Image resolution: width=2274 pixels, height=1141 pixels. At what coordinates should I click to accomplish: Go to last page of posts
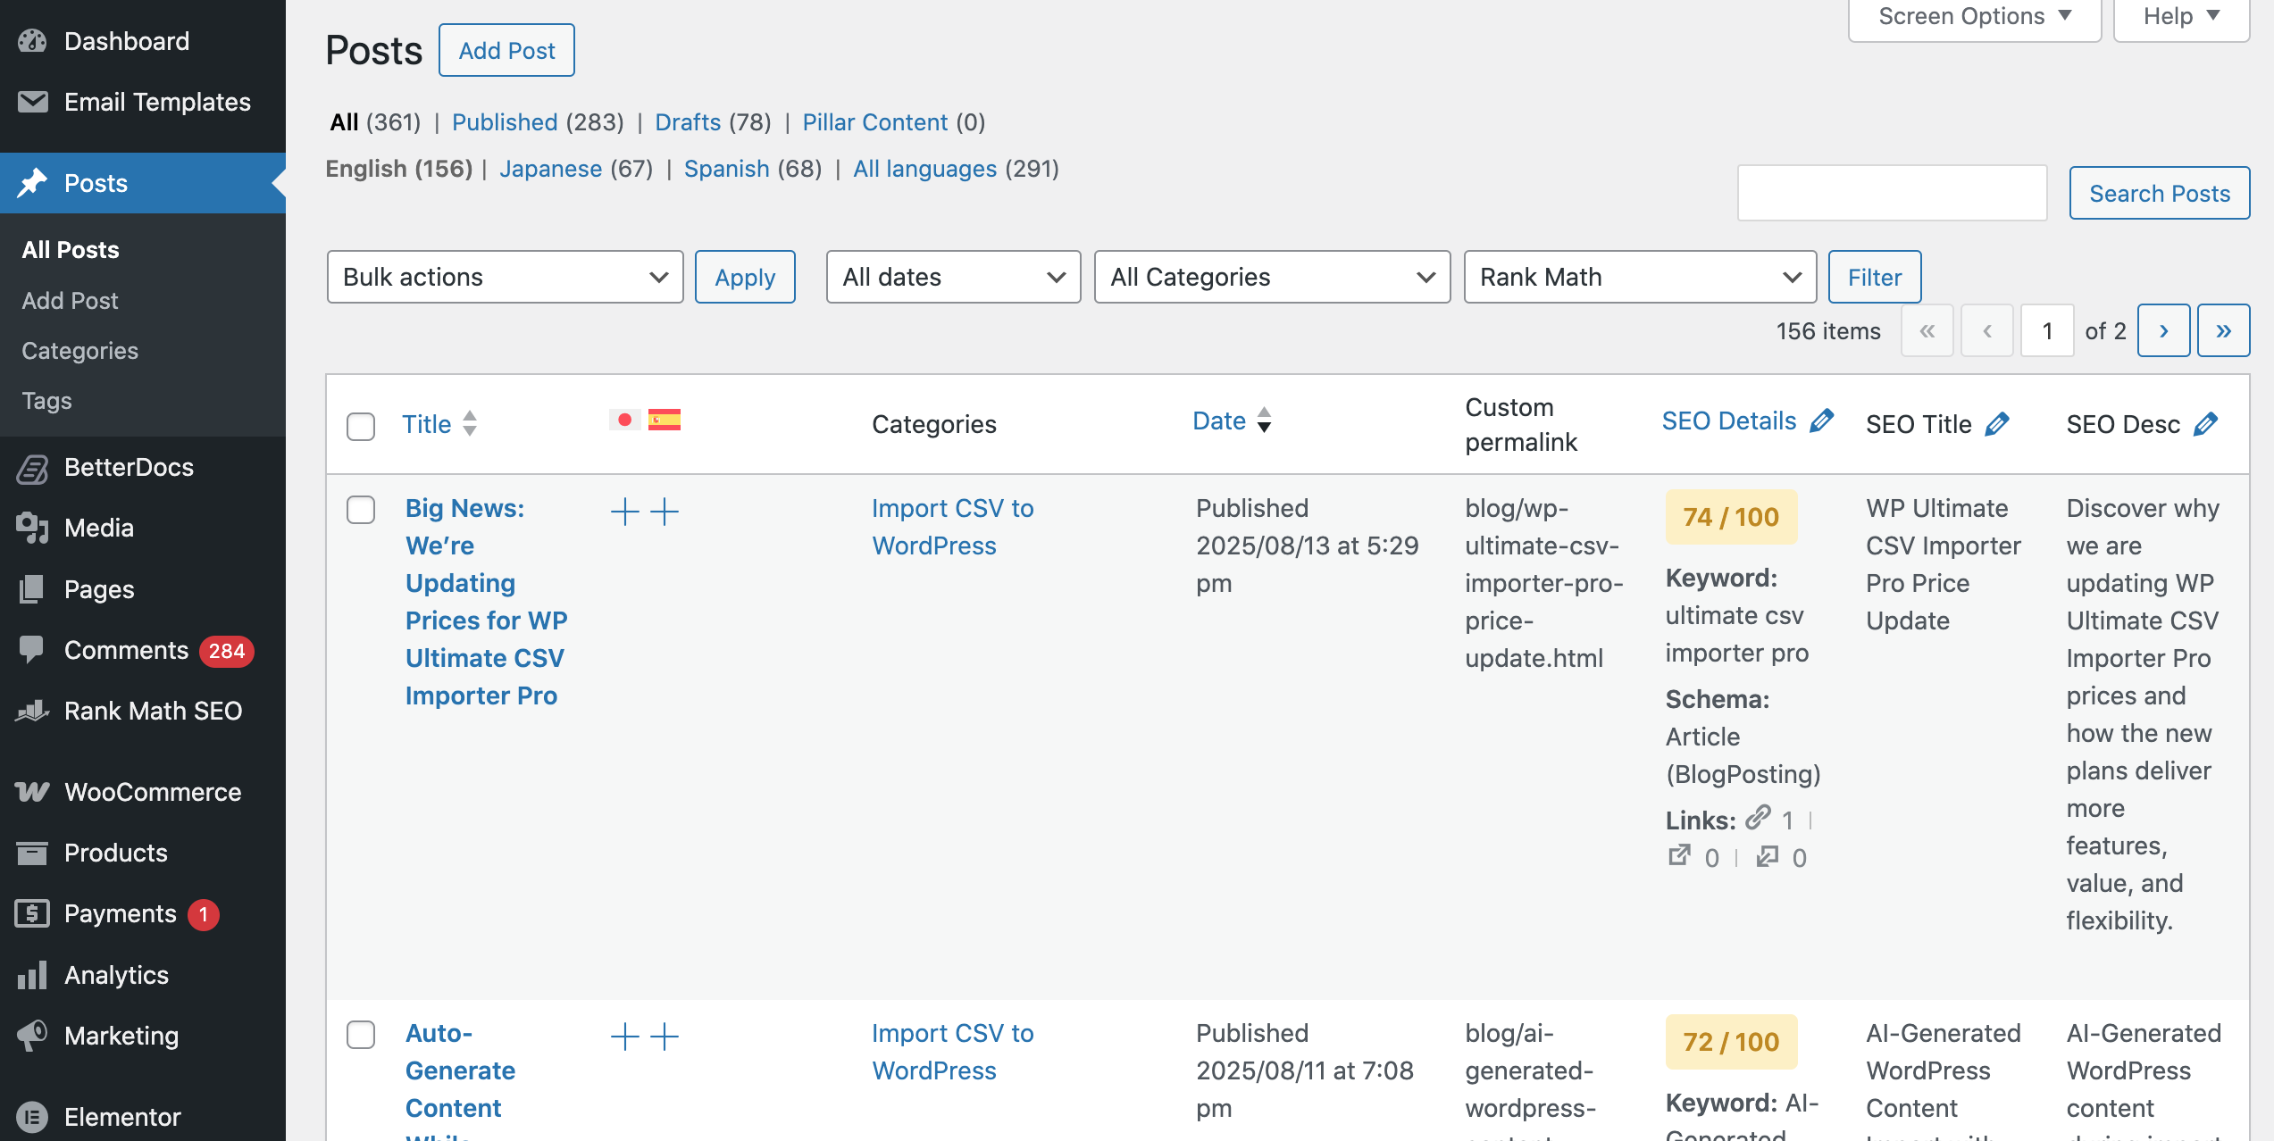pos(2223,331)
